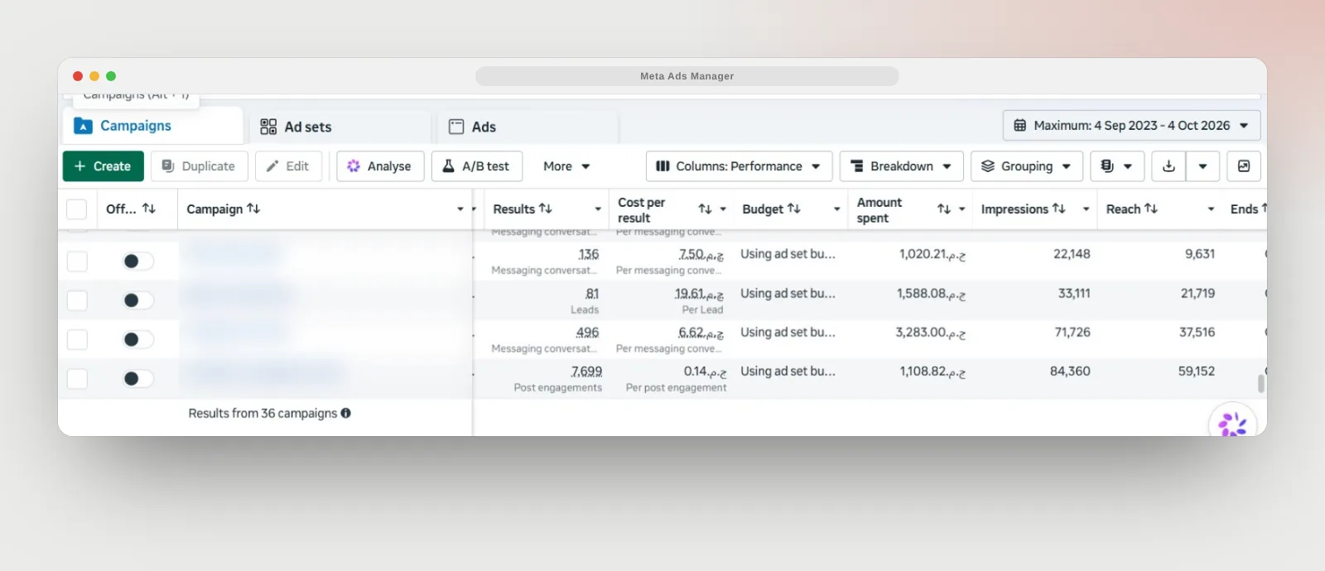This screenshot has height=571, width=1325.
Task: Click the 1,588.08 amount spent cell
Action: click(931, 294)
